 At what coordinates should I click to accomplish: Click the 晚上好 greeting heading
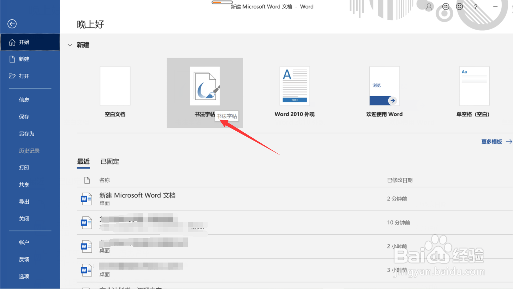click(90, 24)
